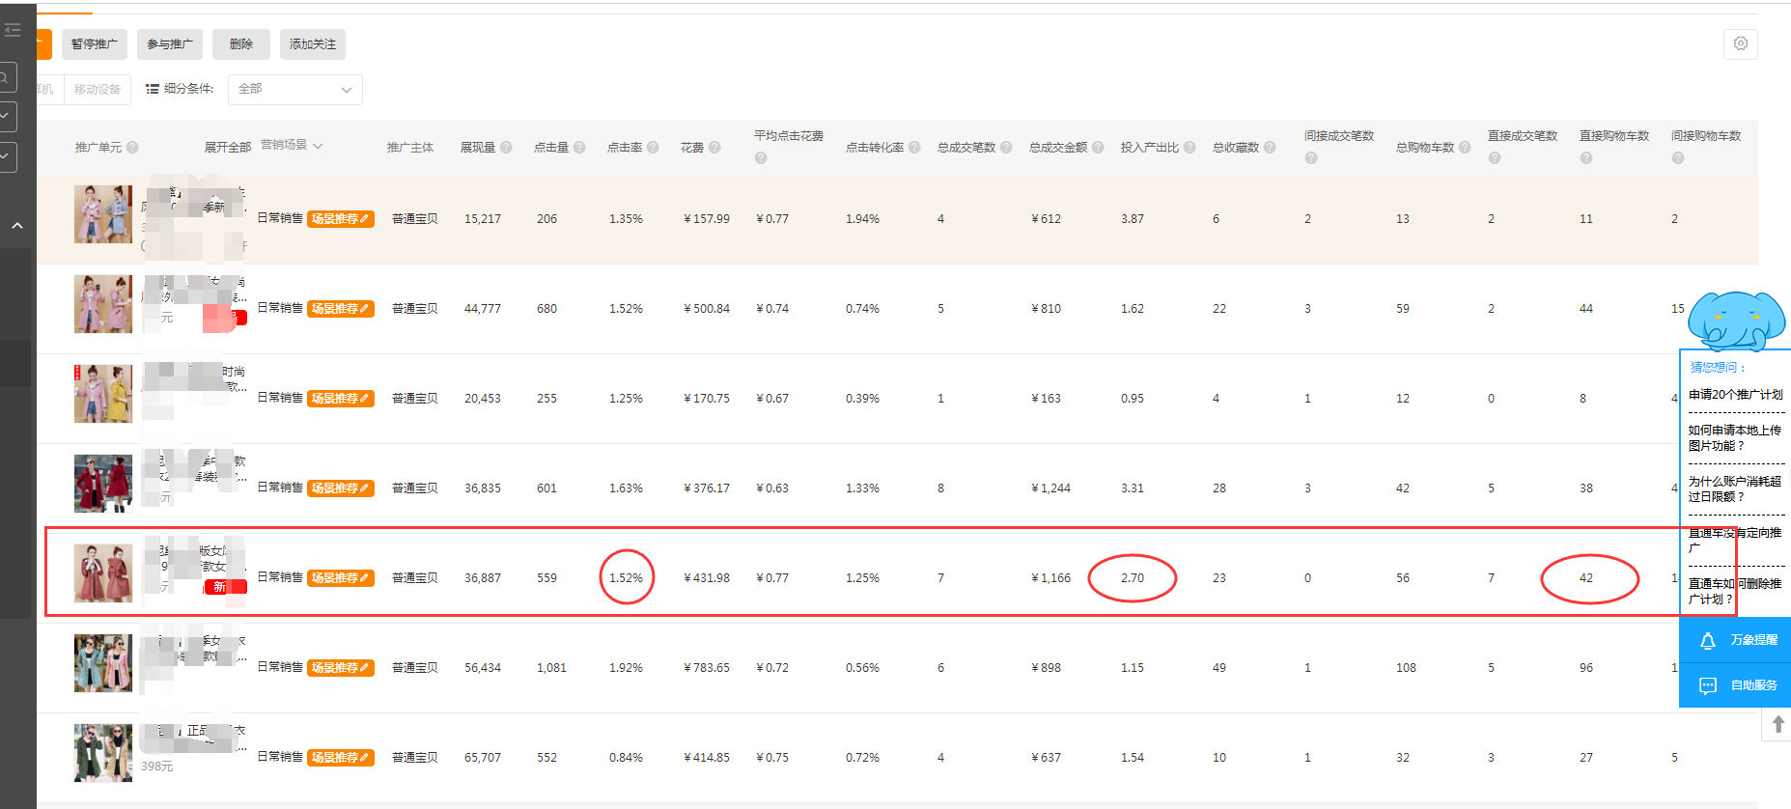Open the 细分条件 全部 dropdown
The height and width of the screenshot is (809, 1791).
click(x=294, y=89)
